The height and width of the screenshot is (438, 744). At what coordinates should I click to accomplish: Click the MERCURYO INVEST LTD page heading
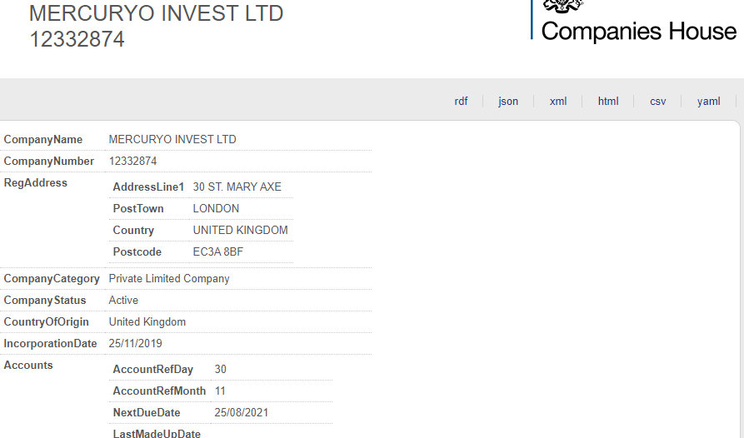(156, 13)
